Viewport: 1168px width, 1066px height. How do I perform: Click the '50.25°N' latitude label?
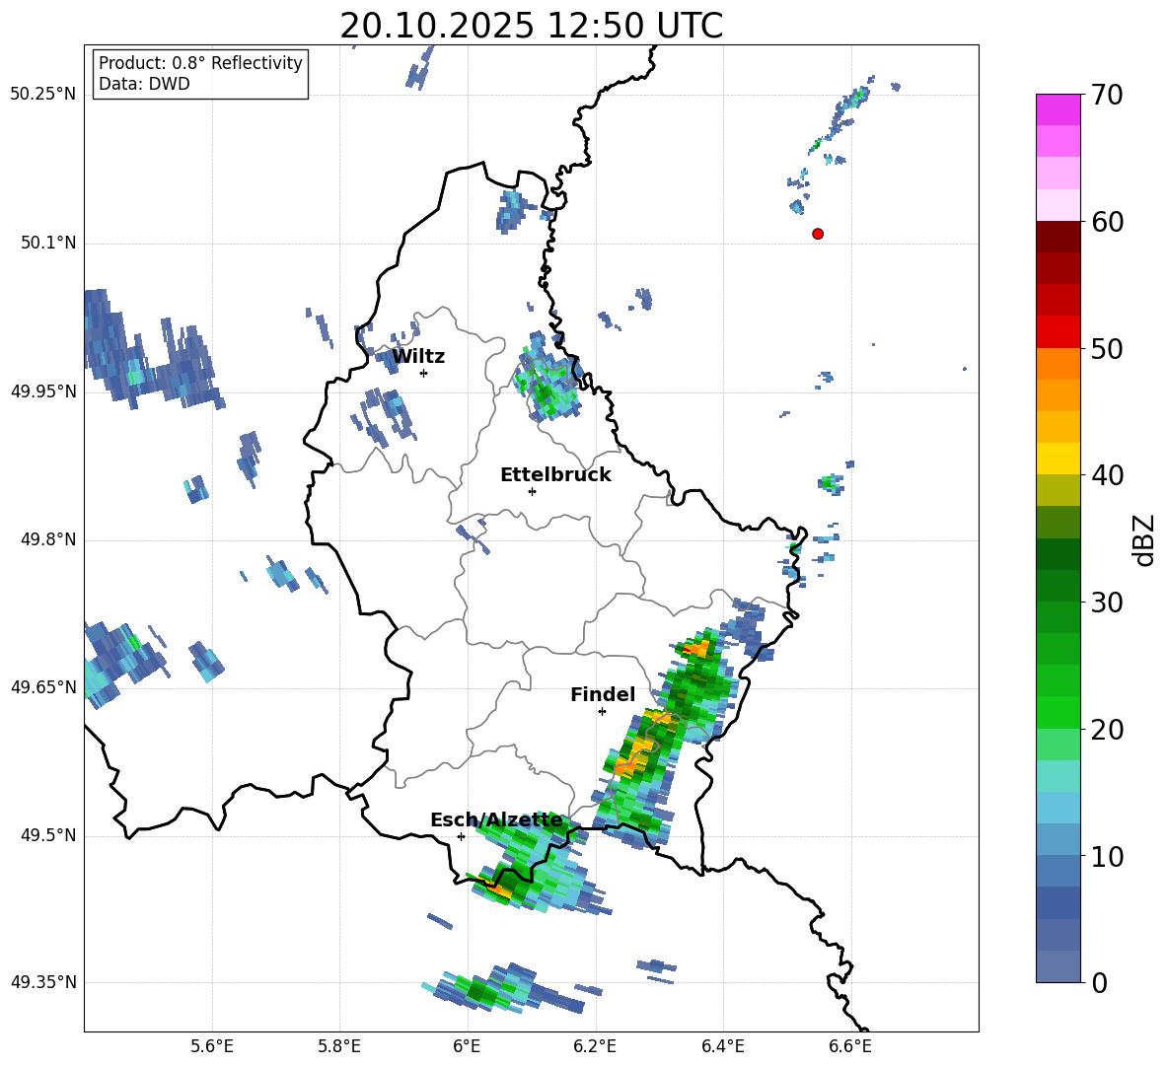click(43, 95)
